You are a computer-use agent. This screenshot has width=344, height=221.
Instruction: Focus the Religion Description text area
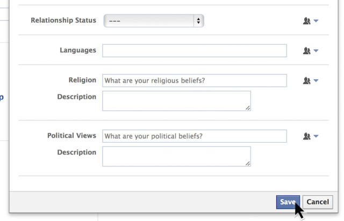[x=176, y=101]
